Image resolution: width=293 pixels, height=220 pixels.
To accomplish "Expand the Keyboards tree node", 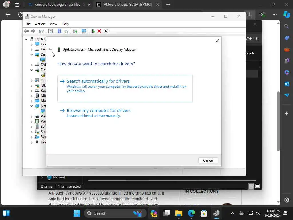I will tap(31, 91).
